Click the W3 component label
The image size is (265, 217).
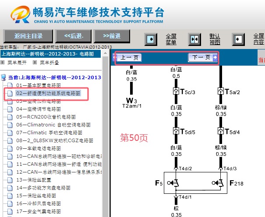click(131, 100)
